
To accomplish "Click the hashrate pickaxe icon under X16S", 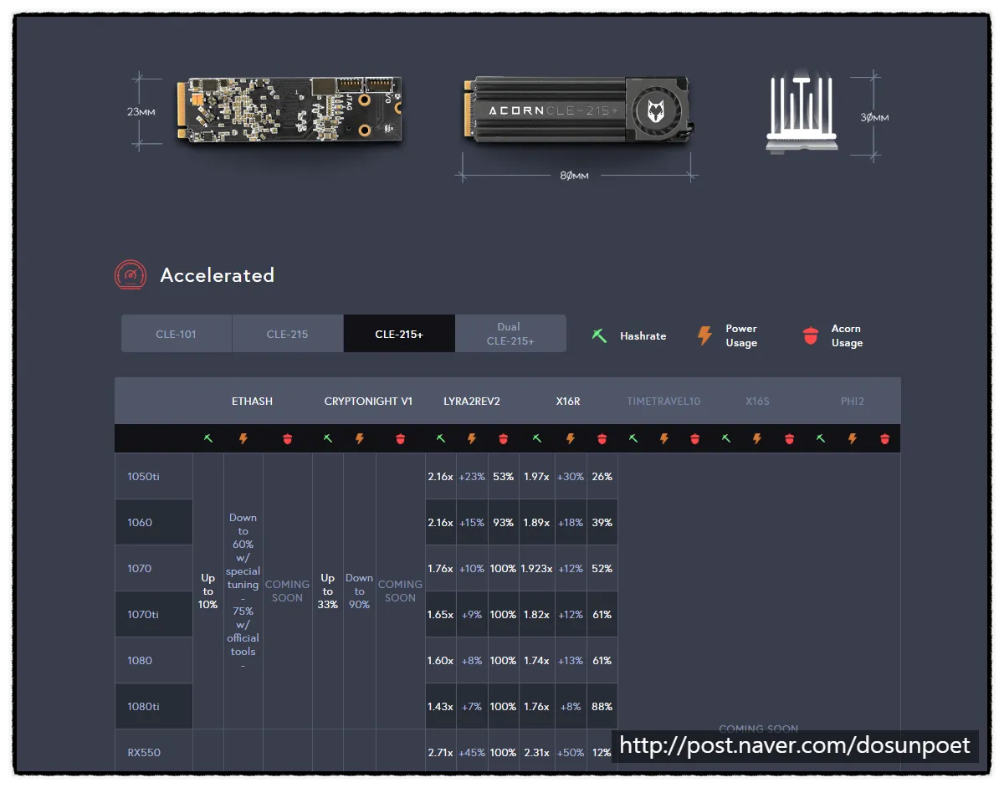I will [726, 438].
